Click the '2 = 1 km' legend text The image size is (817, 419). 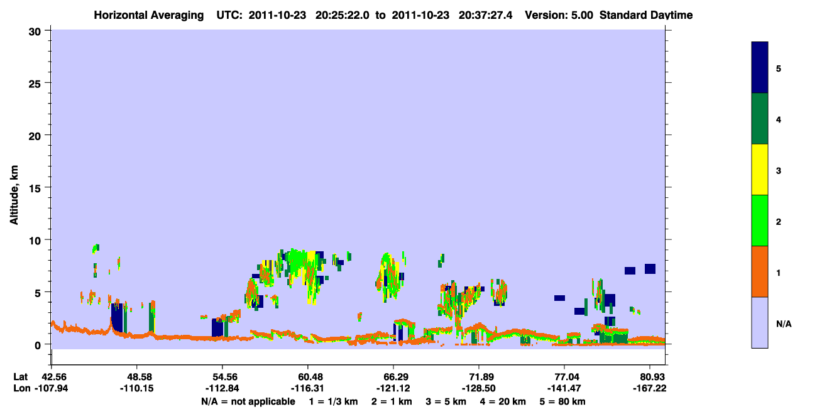coord(390,401)
